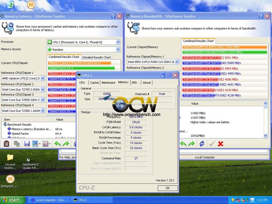Open the SPD tab in CPU-Z
Viewport: 272px width, 204px height.
click(x=134, y=83)
